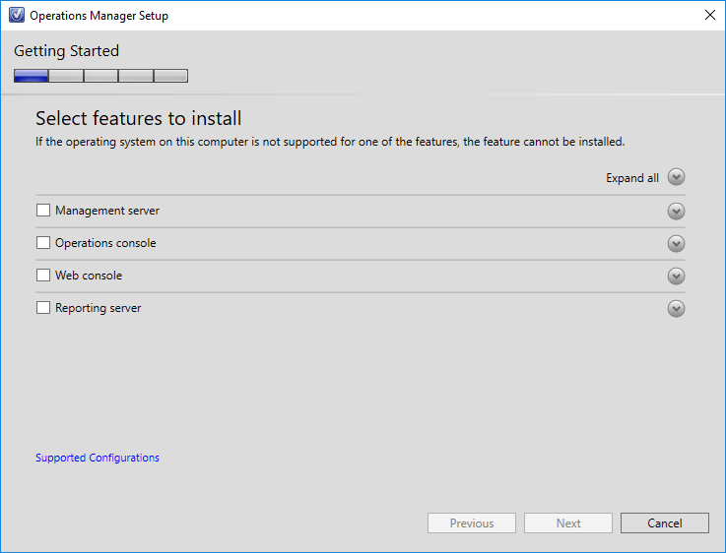Enable the Operations console checkbox
This screenshot has width=726, height=553.
pyautogui.click(x=43, y=243)
